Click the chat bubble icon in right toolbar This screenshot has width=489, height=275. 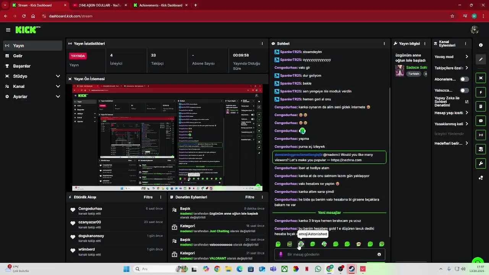pyautogui.click(x=481, y=121)
